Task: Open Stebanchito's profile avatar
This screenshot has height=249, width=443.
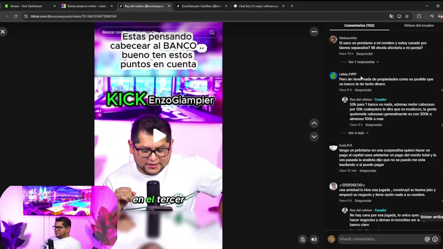Action: [333, 39]
